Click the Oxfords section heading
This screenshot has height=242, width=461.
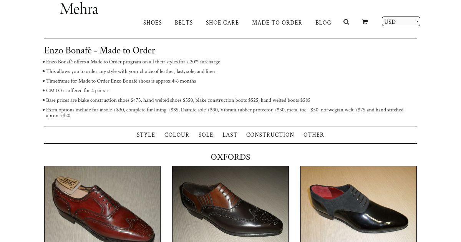pyautogui.click(x=230, y=157)
